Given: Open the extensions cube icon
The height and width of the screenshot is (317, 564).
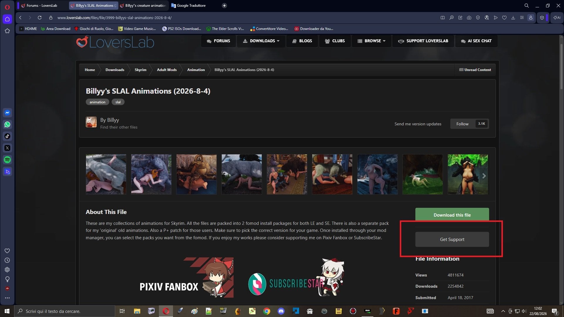Looking at the screenshot, I should click(542, 18).
